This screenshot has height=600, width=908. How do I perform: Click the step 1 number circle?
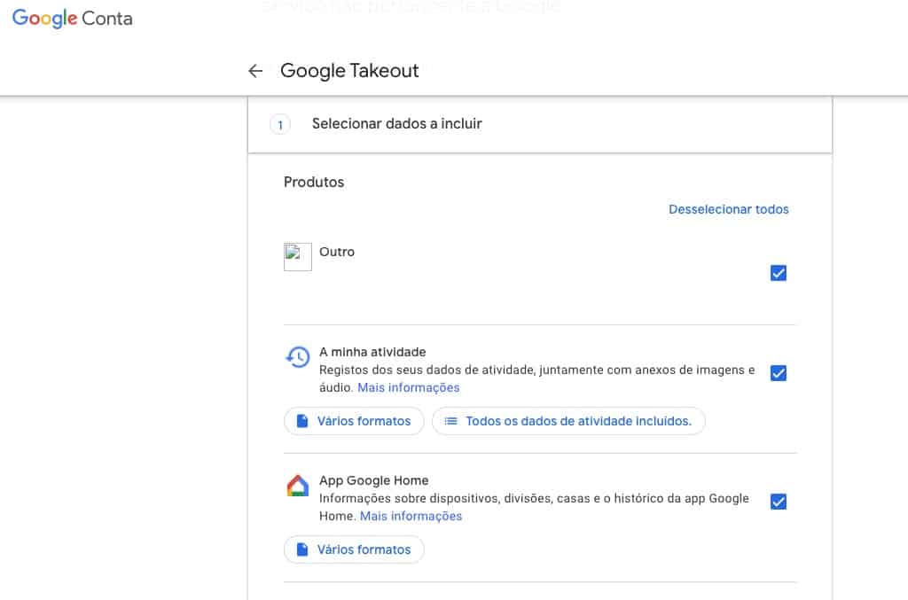(280, 124)
